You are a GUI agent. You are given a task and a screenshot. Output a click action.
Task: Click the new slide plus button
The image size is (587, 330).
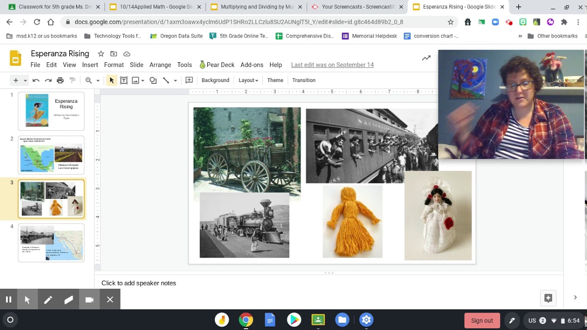pyautogui.click(x=16, y=80)
